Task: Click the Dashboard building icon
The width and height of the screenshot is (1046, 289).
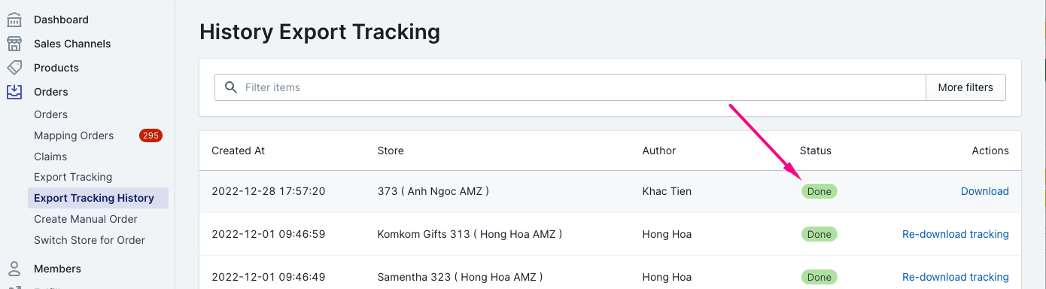Action: pos(14,20)
